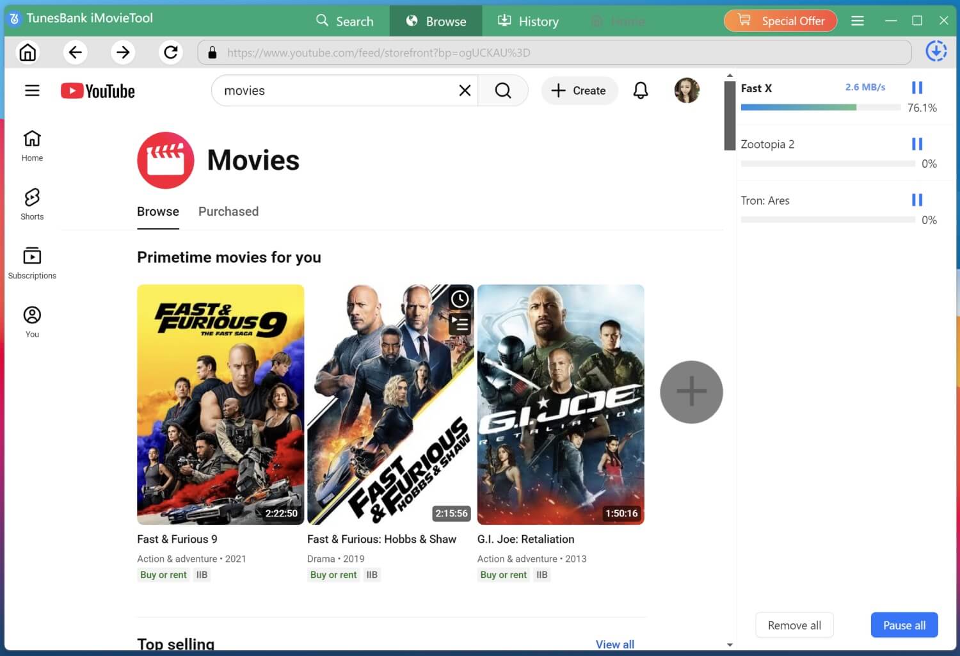Switch to the Purchased tab

tap(228, 211)
